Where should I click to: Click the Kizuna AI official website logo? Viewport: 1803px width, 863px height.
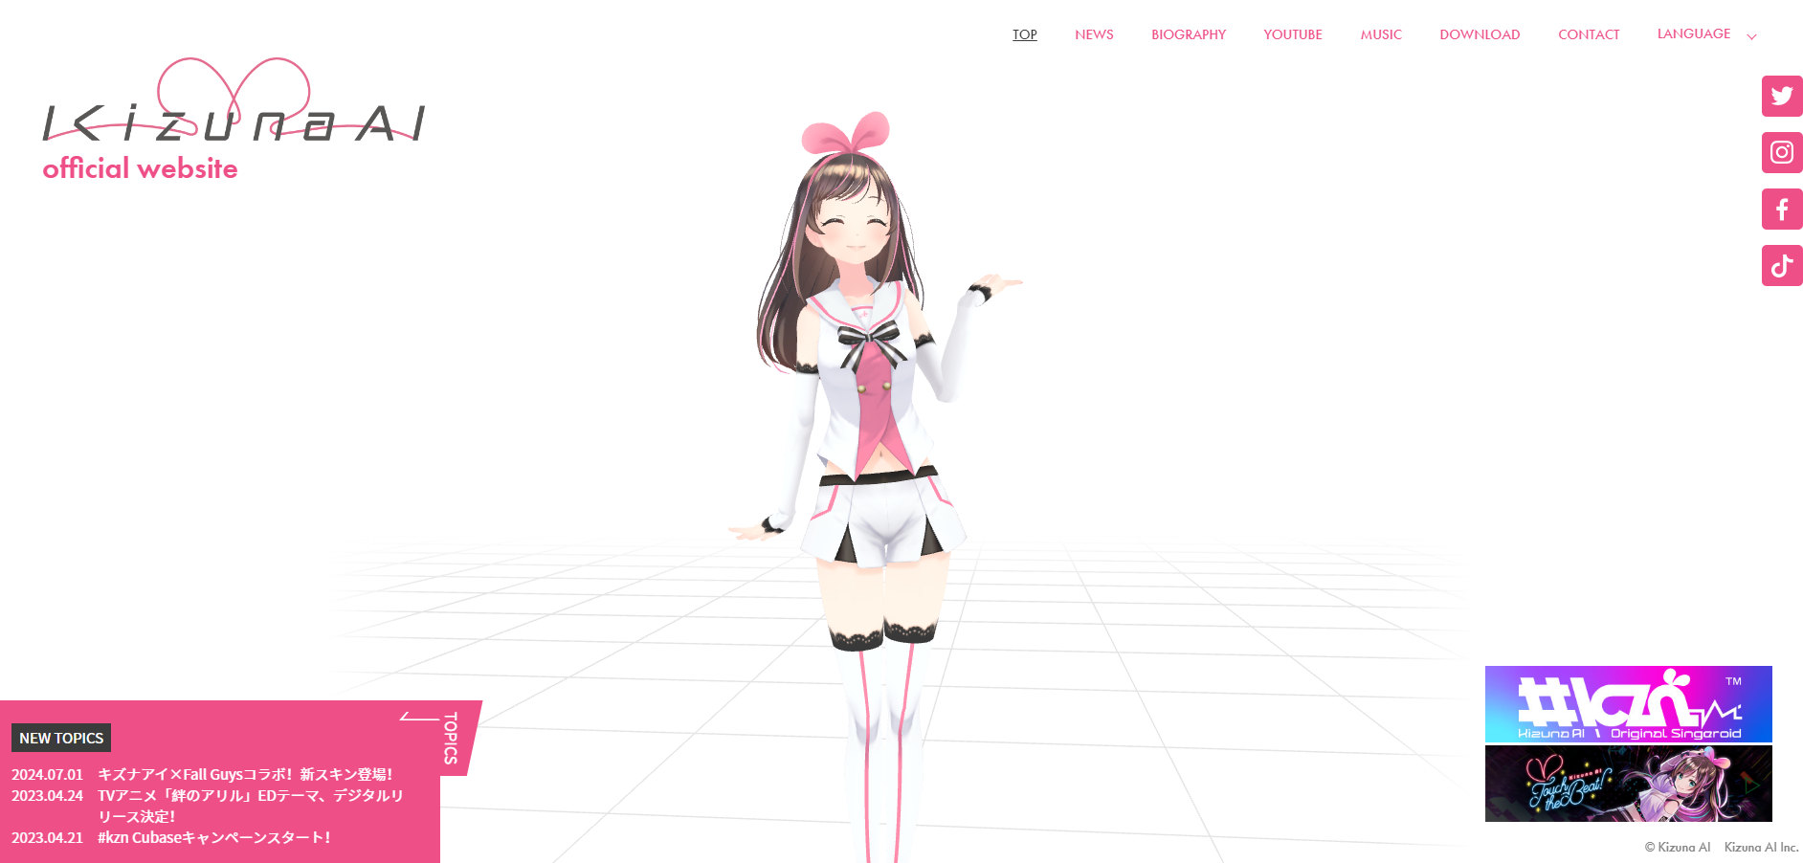[x=234, y=120]
